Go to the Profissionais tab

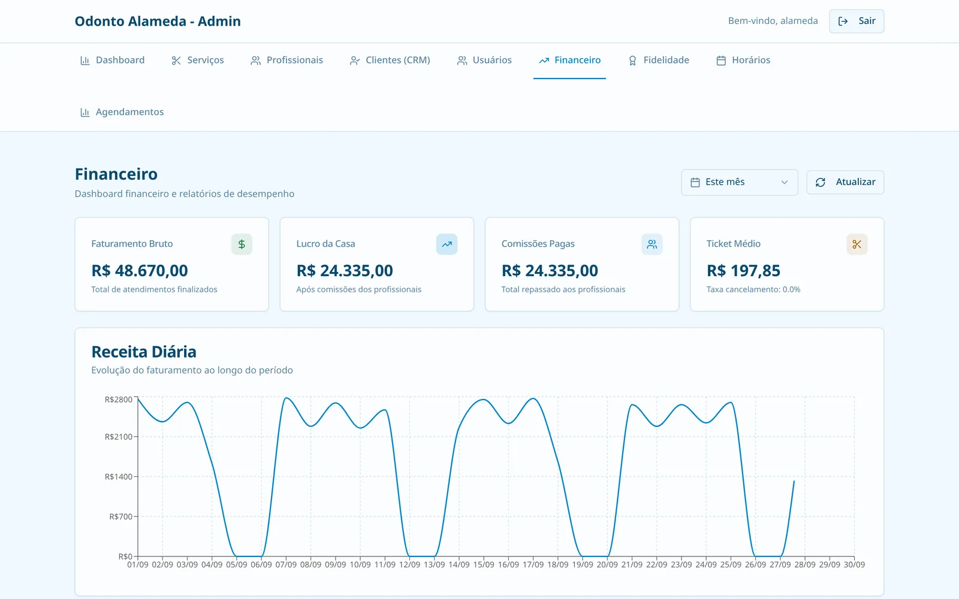[287, 60]
